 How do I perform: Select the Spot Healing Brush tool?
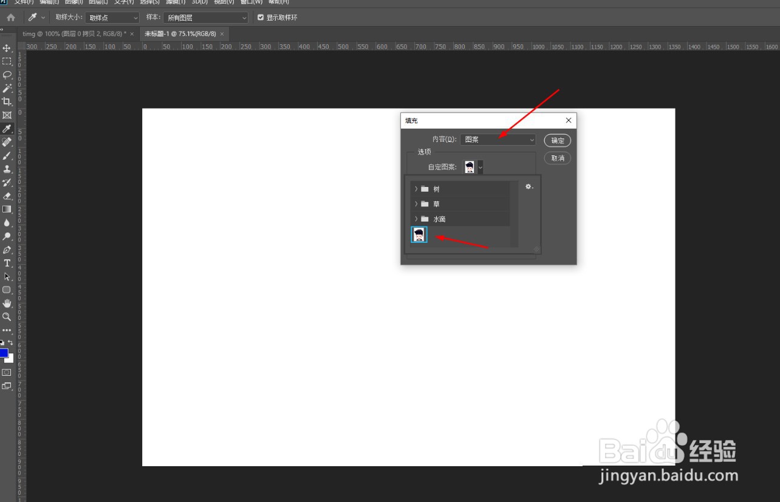click(7, 142)
